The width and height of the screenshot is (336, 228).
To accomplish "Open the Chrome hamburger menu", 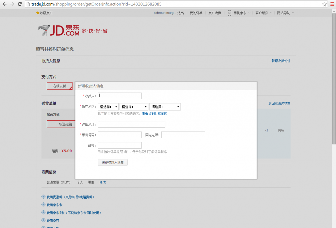I will tap(332, 4).
